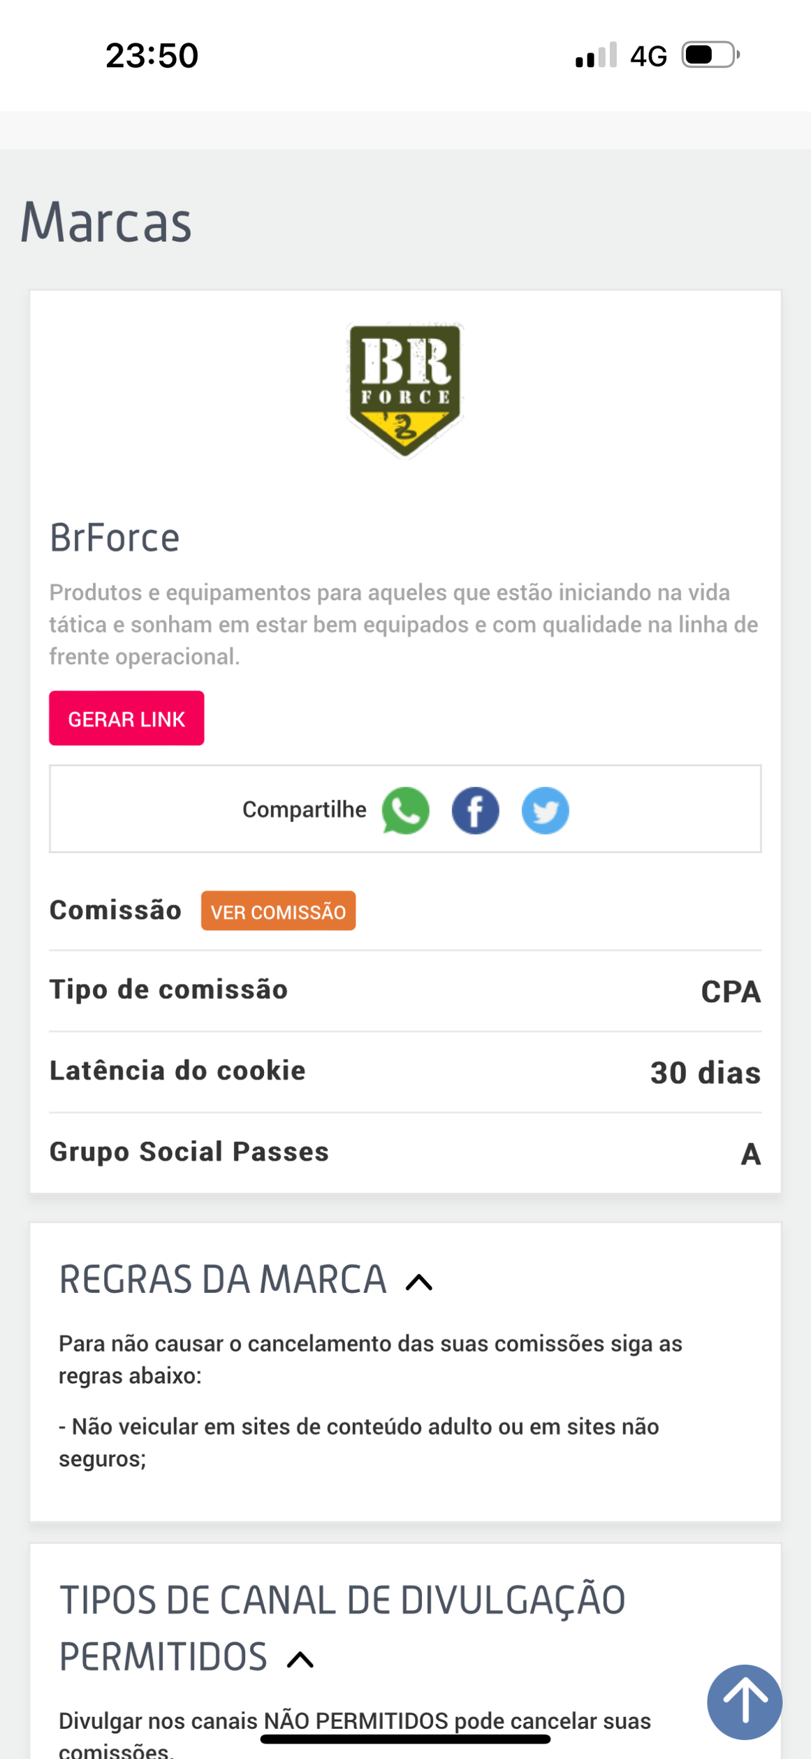811x1759 pixels.
Task: Tap the BrForce brand title
Action: (115, 537)
